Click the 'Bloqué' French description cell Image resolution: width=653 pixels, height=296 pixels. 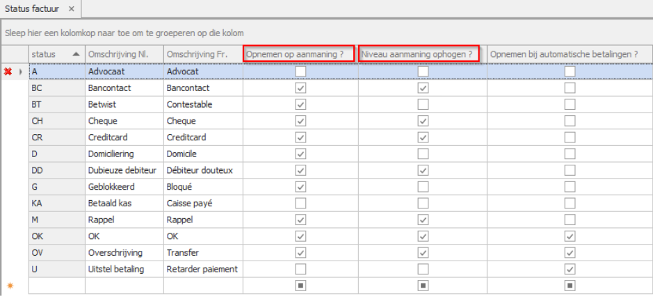click(203, 187)
